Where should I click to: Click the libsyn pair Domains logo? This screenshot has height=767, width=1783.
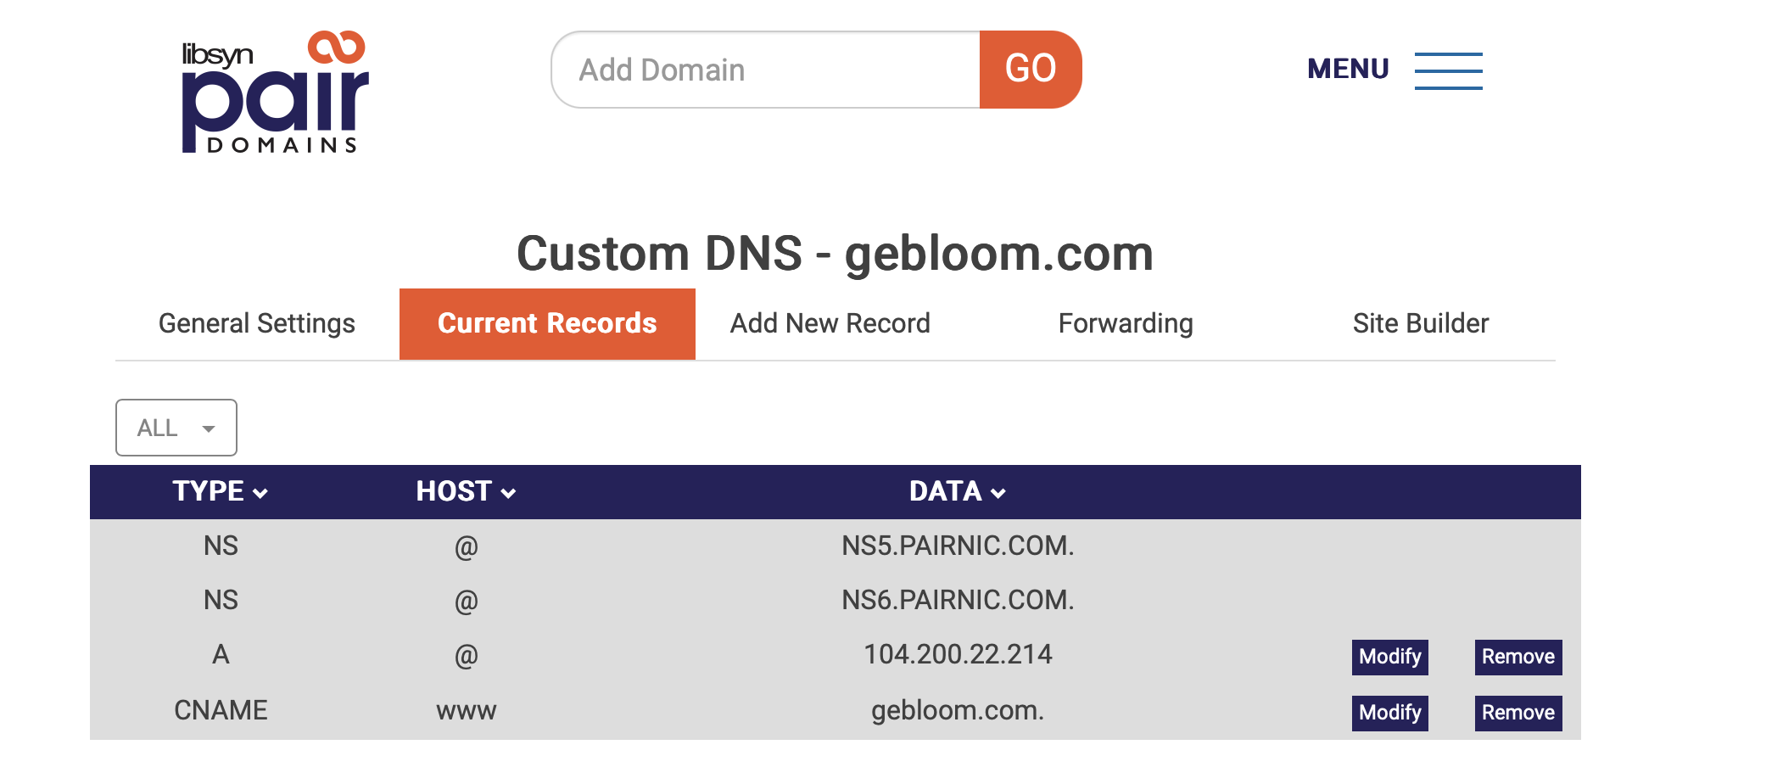(276, 92)
